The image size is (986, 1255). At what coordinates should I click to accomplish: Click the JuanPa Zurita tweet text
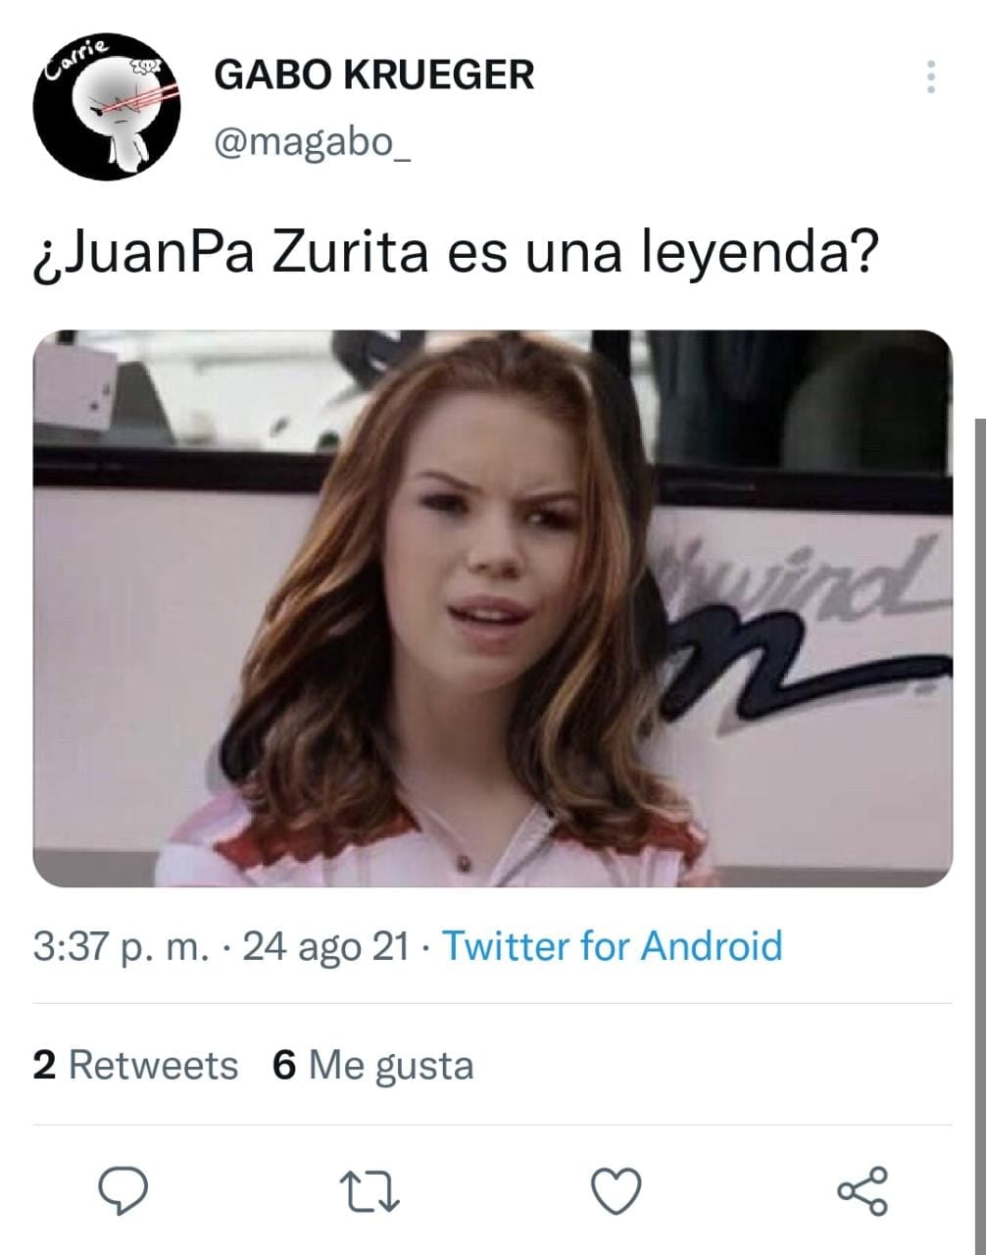click(x=456, y=251)
